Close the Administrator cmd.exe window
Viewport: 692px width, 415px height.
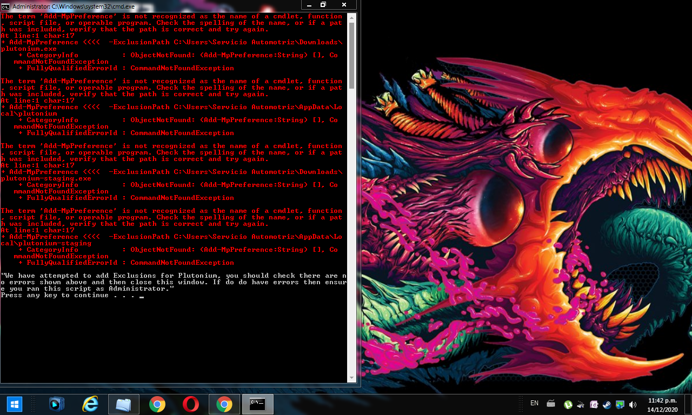point(344,5)
